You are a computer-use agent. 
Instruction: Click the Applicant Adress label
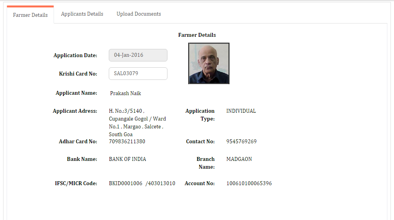(75, 111)
